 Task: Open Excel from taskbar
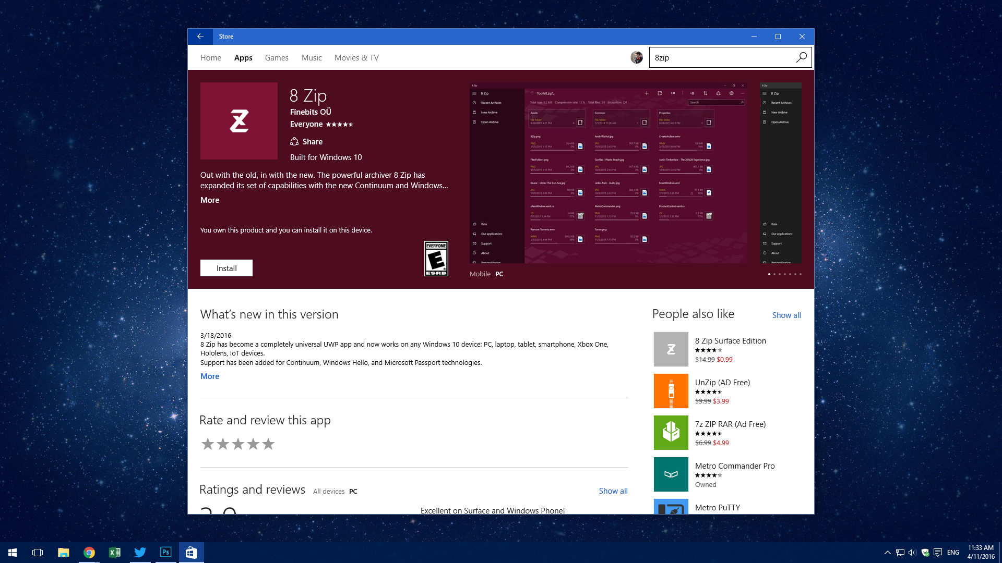pyautogui.click(x=114, y=553)
